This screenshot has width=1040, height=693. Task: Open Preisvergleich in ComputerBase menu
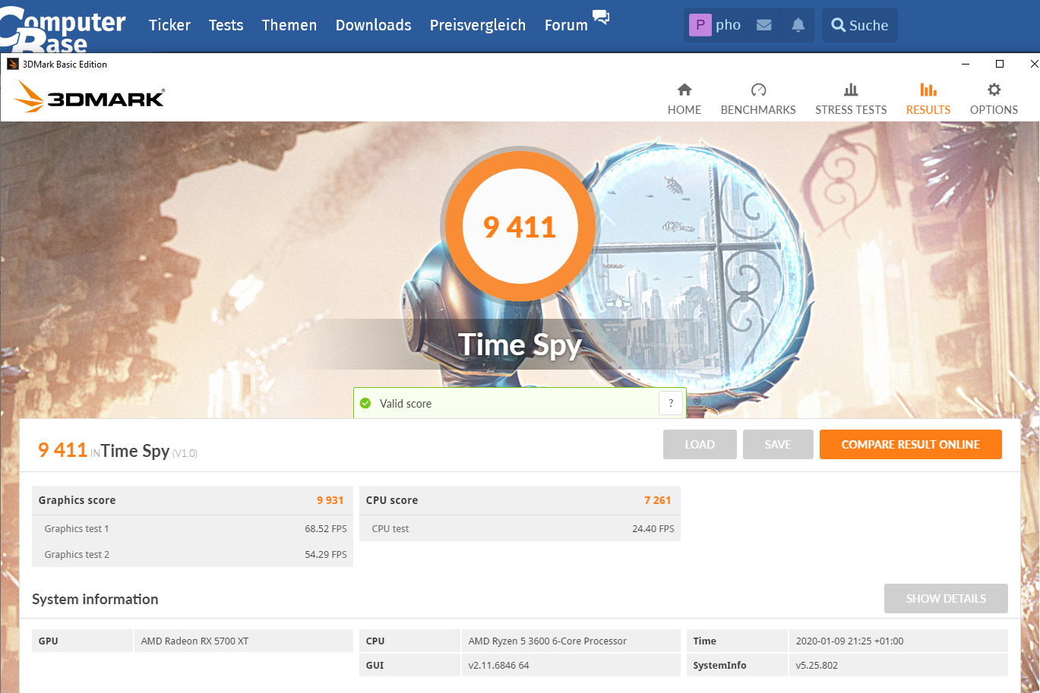[x=478, y=25]
